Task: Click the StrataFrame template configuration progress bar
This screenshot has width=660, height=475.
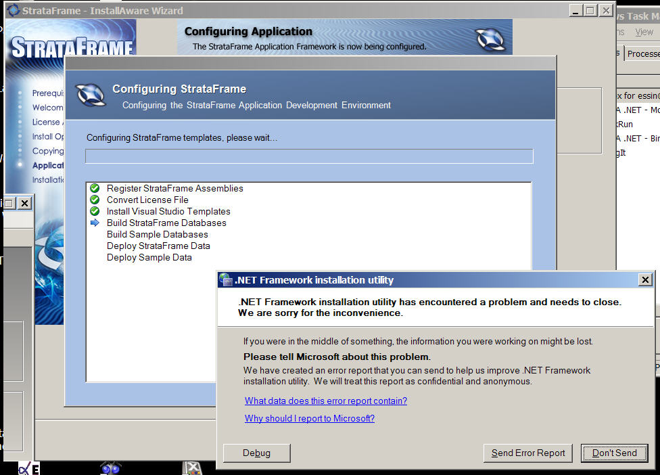Action: 309,156
